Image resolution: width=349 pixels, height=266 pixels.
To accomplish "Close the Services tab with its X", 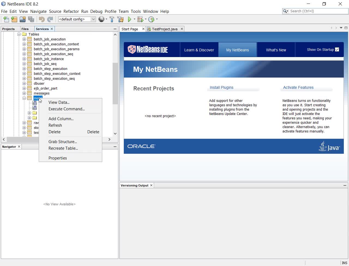I will (52, 29).
